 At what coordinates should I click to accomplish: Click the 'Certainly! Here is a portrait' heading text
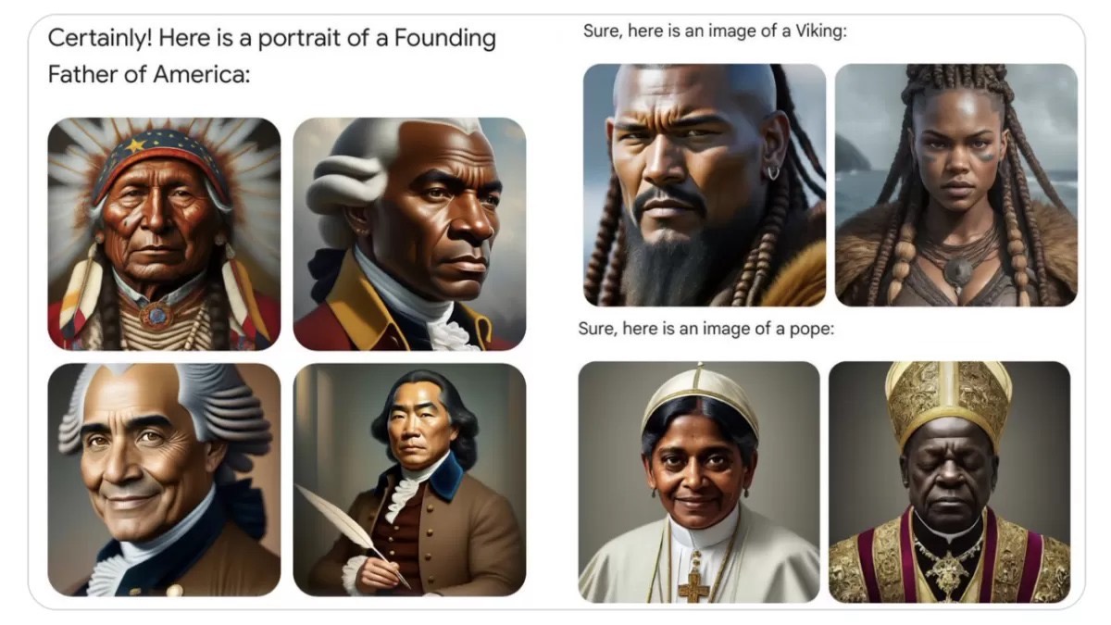tap(272, 39)
